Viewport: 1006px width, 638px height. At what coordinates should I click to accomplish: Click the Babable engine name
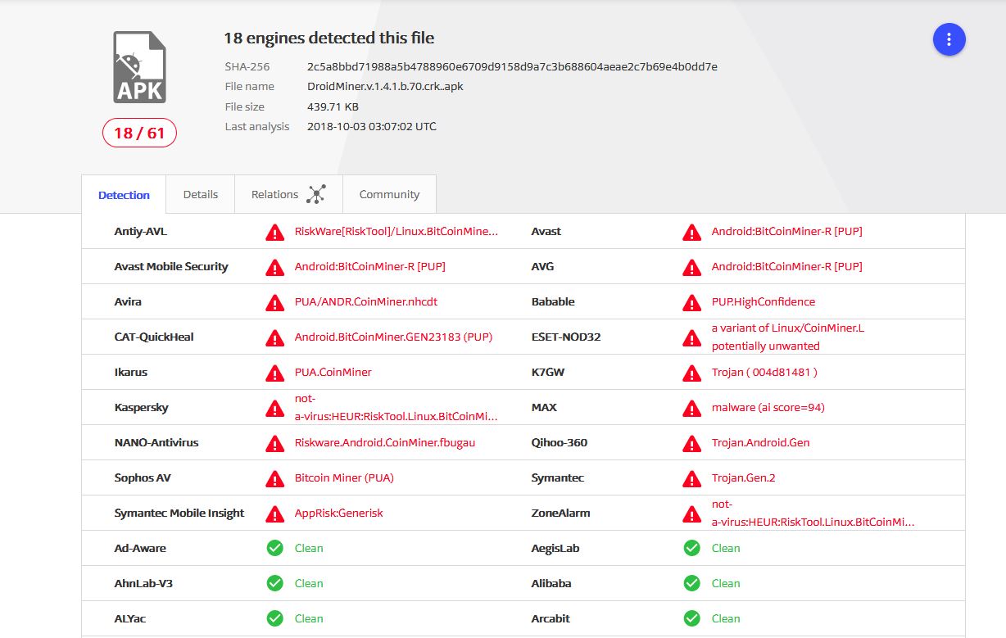(553, 301)
